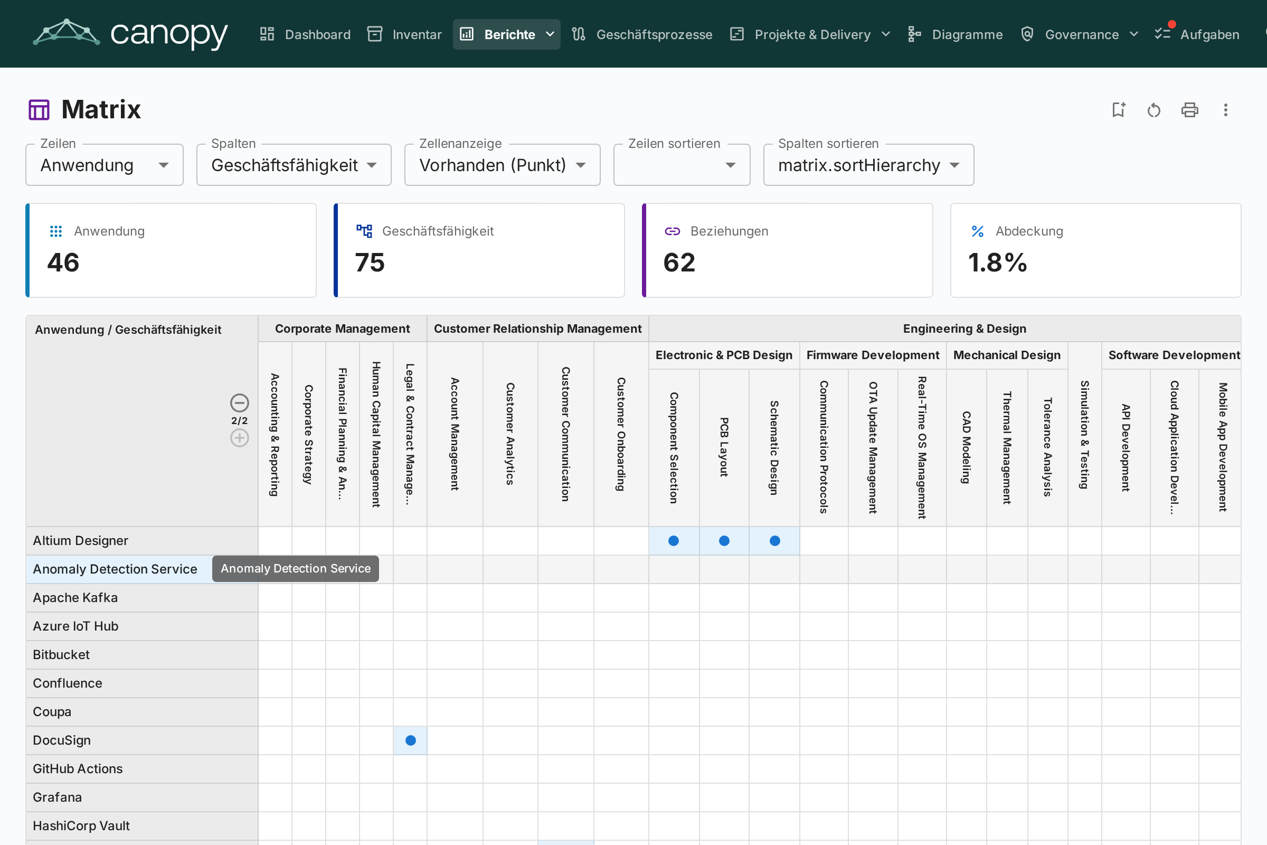Click the Diagramme tree icon
Viewport: 1267px width, 845px height.
click(914, 34)
